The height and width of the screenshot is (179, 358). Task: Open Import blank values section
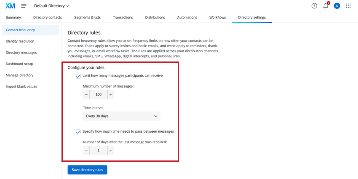pyautogui.click(x=21, y=86)
